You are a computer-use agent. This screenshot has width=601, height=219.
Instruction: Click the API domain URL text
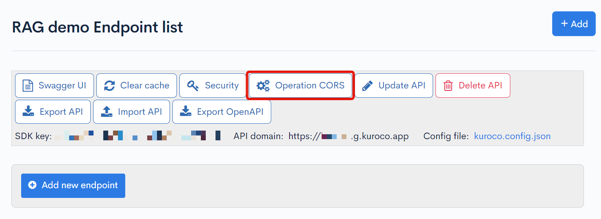click(348, 136)
